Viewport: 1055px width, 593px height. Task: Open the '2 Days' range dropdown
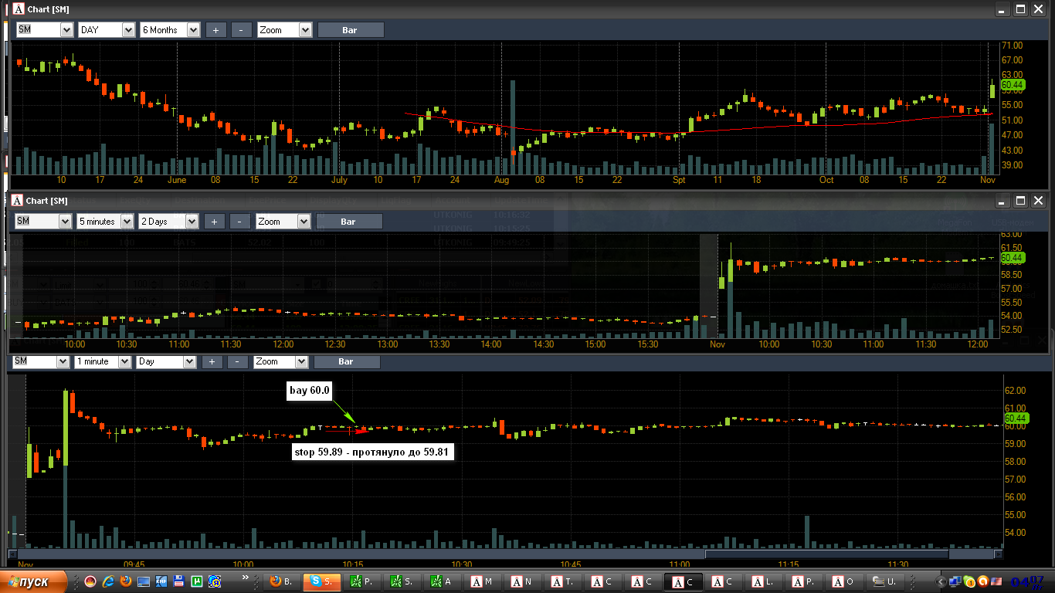point(192,222)
